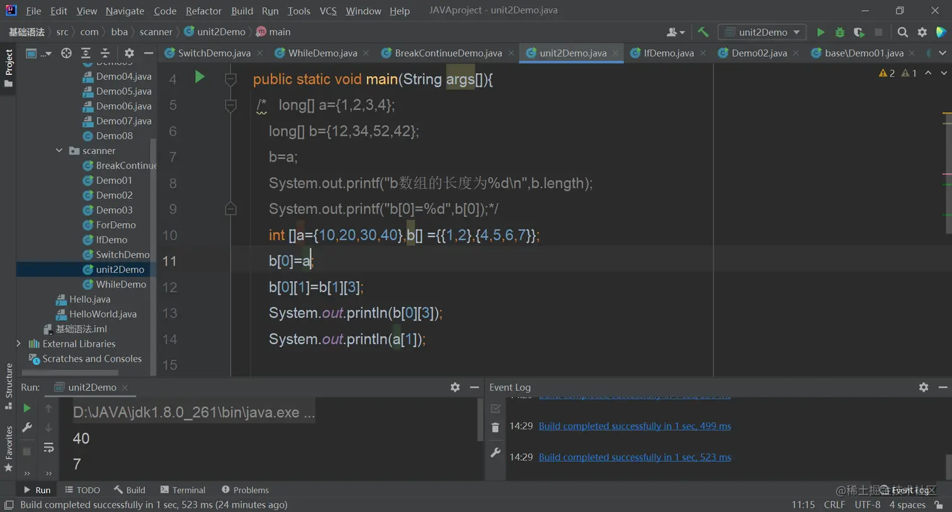Build the project with the hammer icon

click(x=703, y=32)
